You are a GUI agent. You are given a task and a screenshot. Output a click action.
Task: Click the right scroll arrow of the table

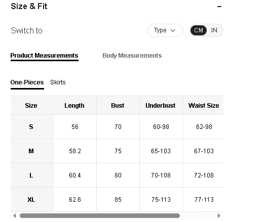219,215
